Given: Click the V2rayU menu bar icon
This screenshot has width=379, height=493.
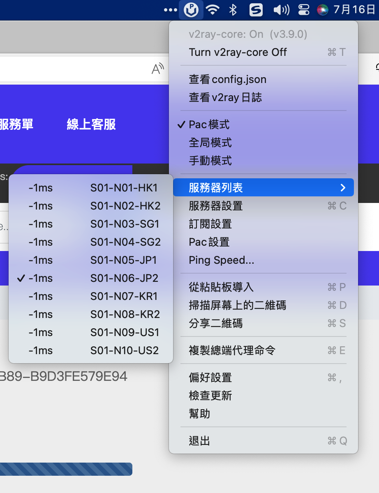Looking at the screenshot, I should [191, 10].
